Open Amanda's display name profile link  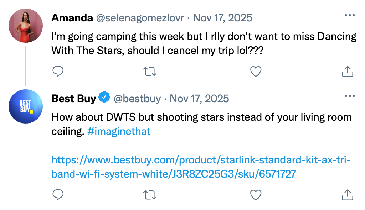(72, 17)
